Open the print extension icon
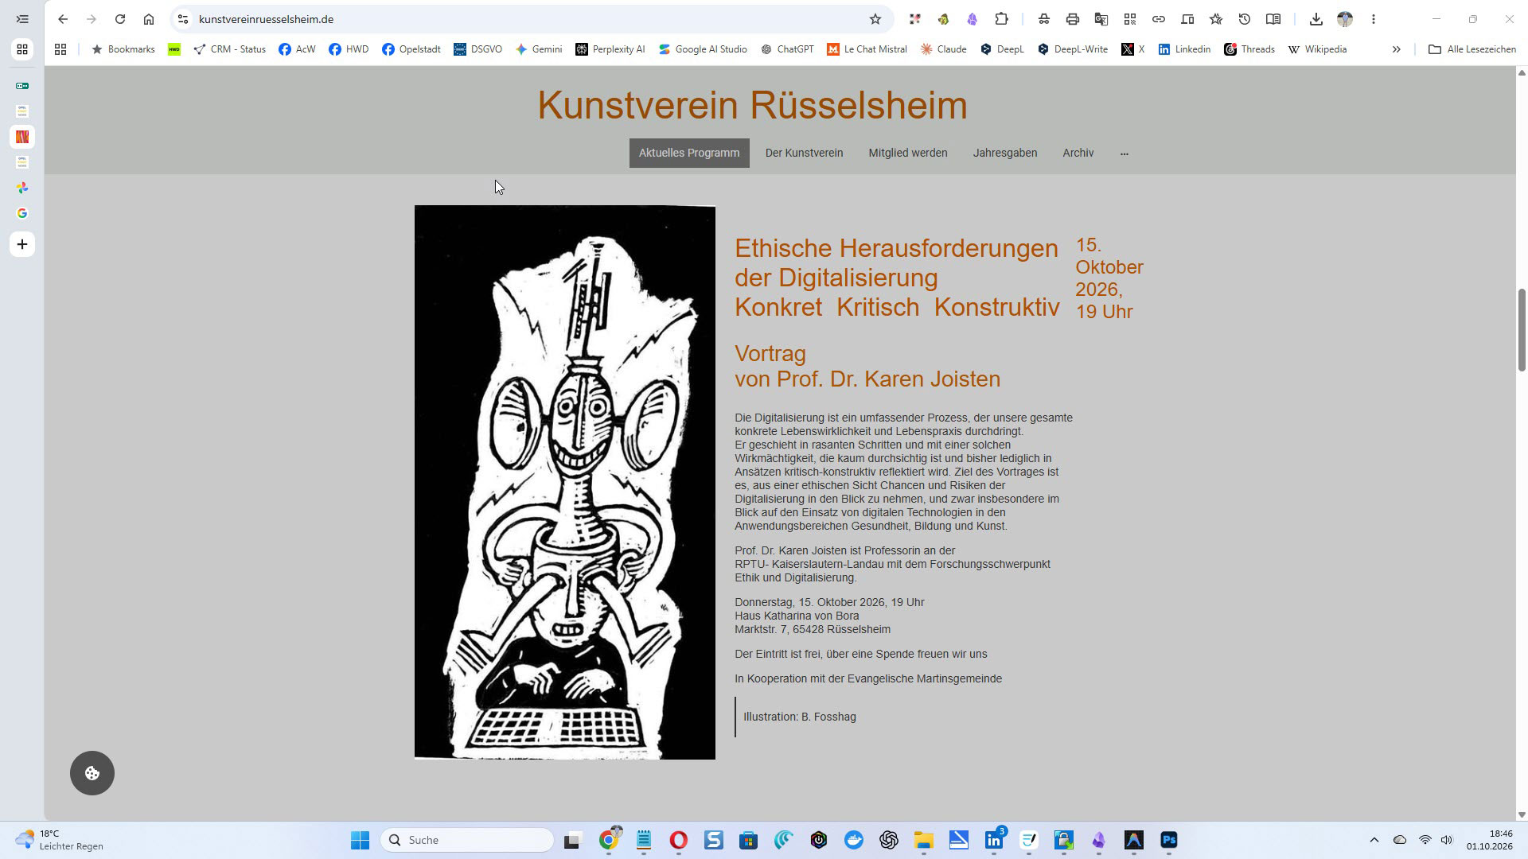Viewport: 1528px width, 859px height. point(1073,19)
